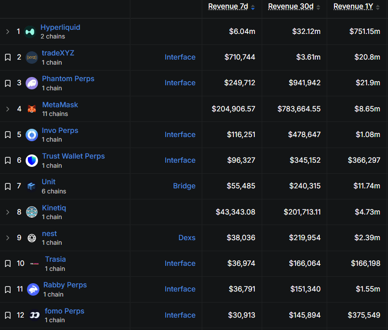Click the tradeXYZ protocol logo

[32, 57]
